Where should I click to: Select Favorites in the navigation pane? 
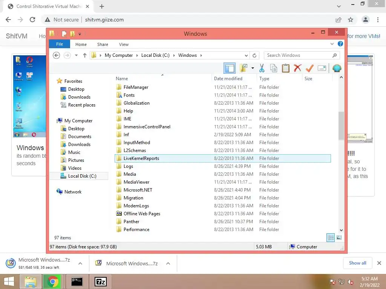(x=73, y=81)
